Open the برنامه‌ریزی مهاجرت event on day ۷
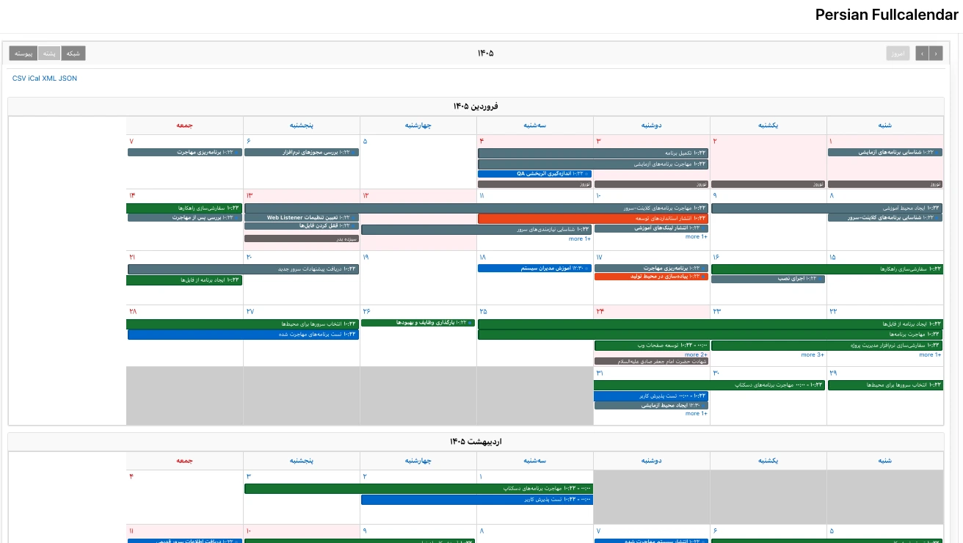 (185, 153)
